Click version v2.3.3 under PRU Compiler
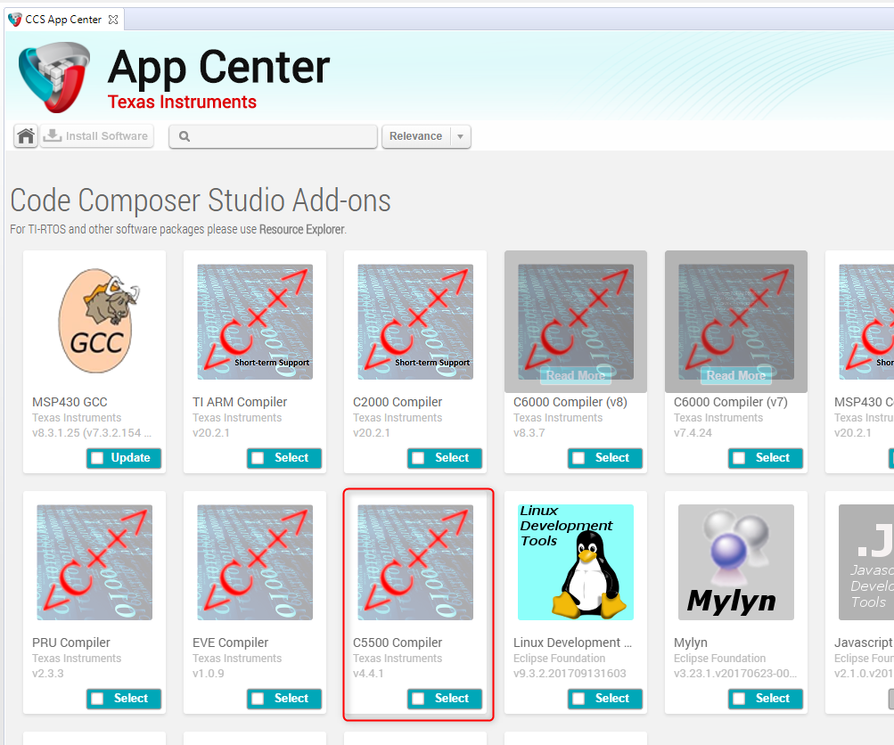Viewport: 894px width, 745px height. [48, 673]
